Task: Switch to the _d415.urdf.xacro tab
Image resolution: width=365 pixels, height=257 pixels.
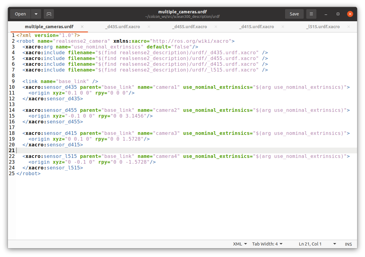Action: pyautogui.click(x=256, y=27)
